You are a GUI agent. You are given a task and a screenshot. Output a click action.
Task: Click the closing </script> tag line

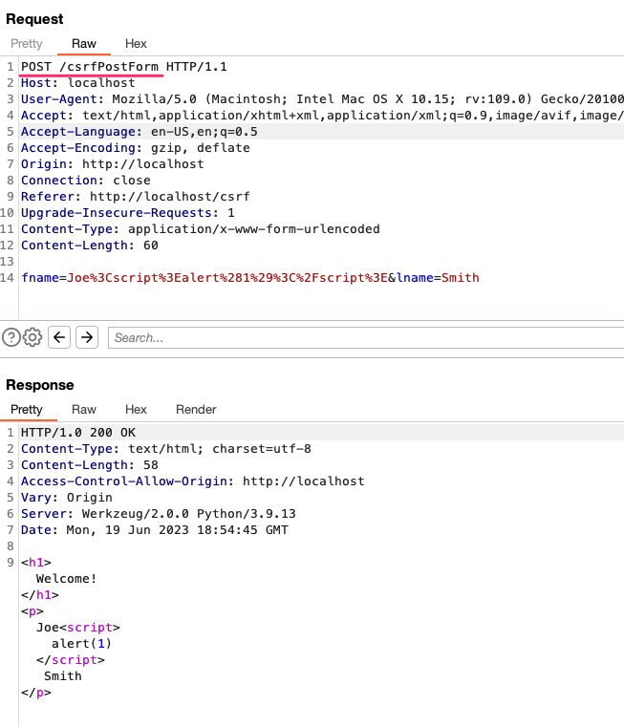(x=71, y=660)
